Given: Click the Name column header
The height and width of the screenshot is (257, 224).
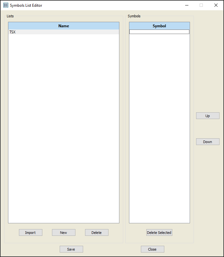Looking at the screenshot, I should point(64,26).
